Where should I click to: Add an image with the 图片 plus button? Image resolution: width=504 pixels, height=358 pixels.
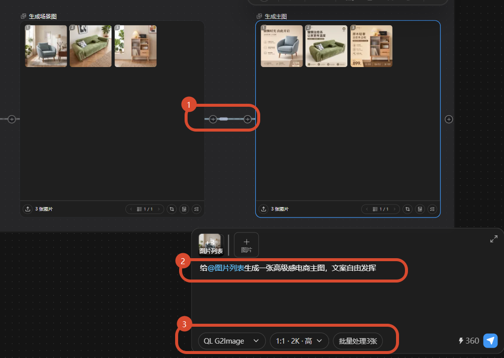(246, 245)
